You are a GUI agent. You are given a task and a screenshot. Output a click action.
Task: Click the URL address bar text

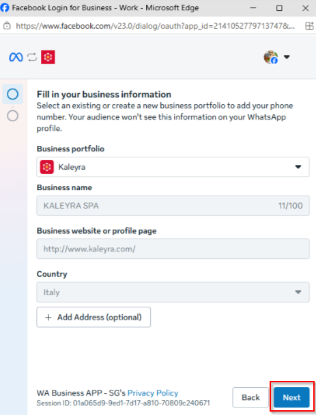(156, 26)
